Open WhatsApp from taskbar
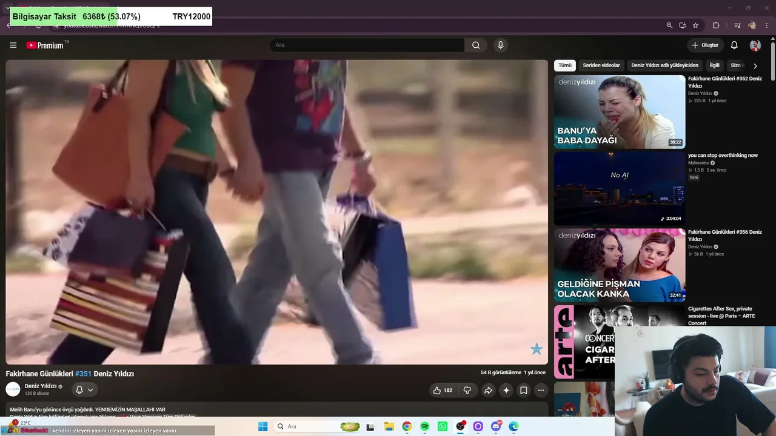Image resolution: width=776 pixels, height=436 pixels. (x=443, y=427)
